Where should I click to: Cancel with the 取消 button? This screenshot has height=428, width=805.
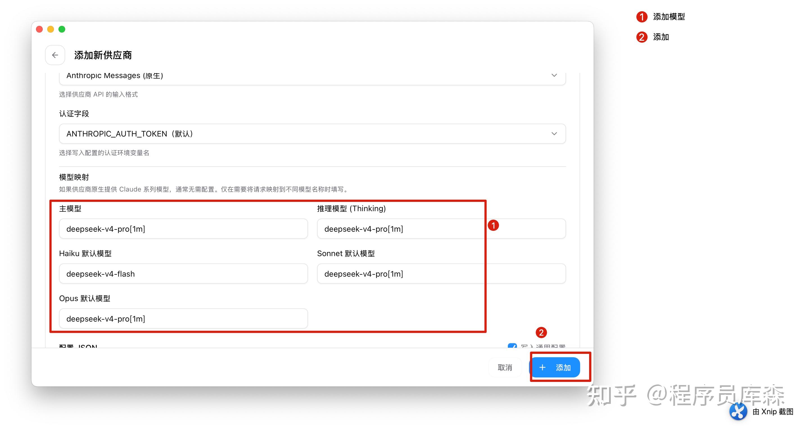click(x=505, y=367)
